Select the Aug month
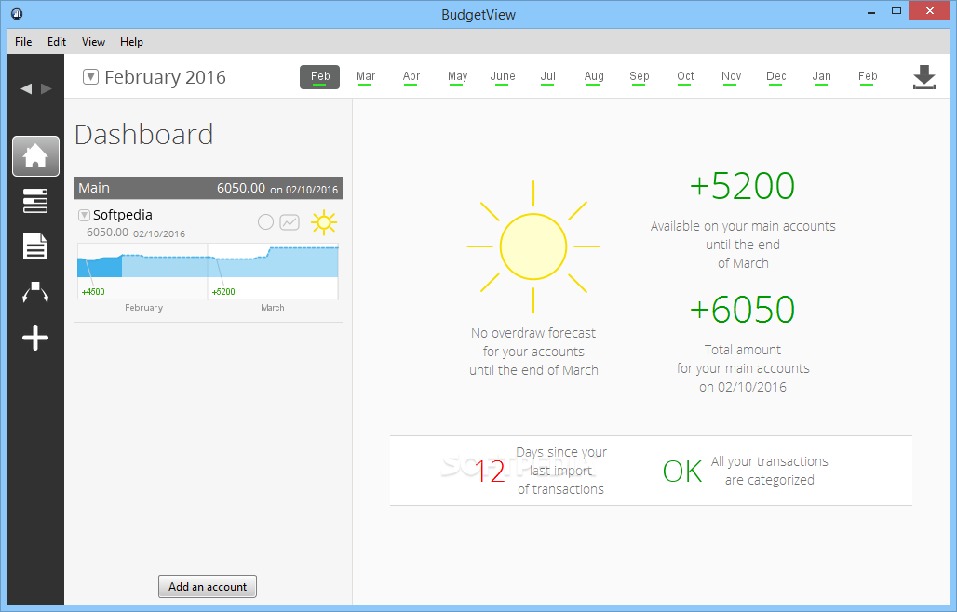The image size is (957, 612). [593, 77]
